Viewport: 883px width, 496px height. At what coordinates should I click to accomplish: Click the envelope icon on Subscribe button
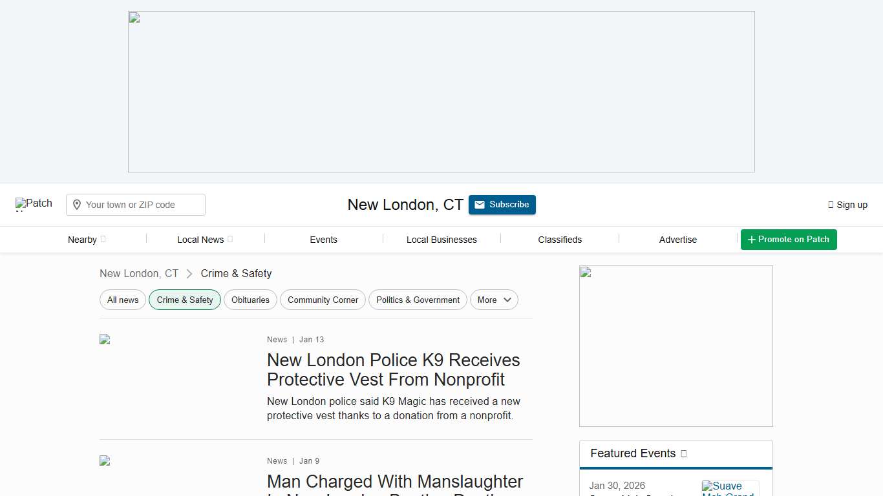(x=480, y=205)
